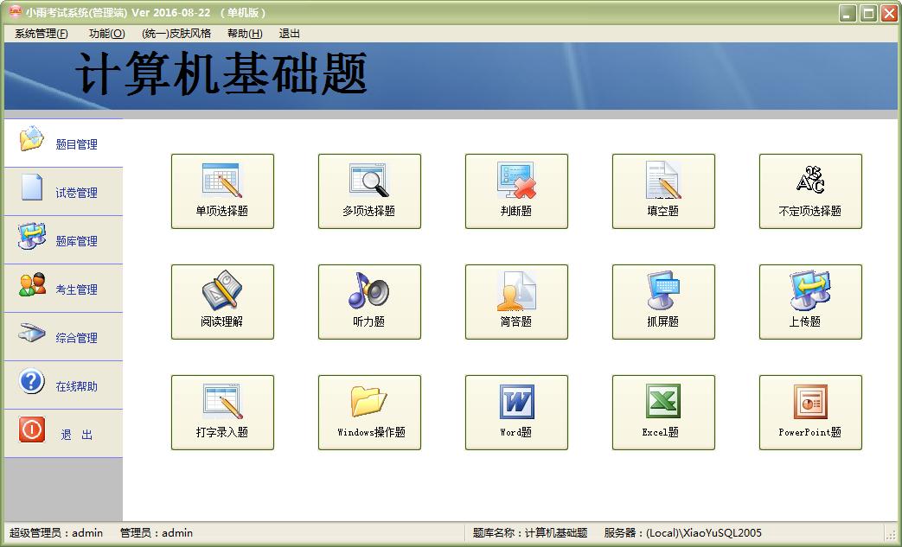
Task: Open the PowerPoint题 question type
Action: pyautogui.click(x=810, y=412)
